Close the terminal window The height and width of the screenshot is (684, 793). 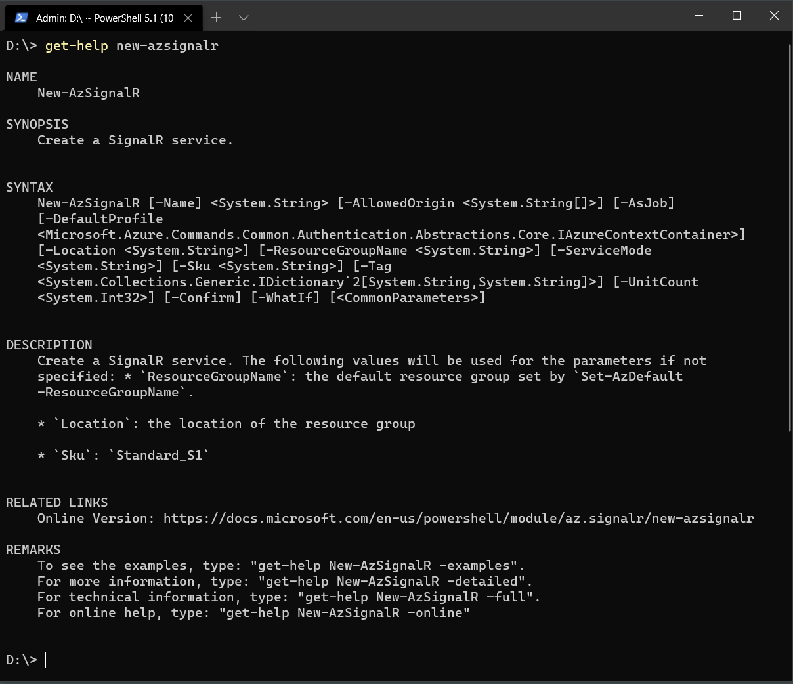pos(774,16)
